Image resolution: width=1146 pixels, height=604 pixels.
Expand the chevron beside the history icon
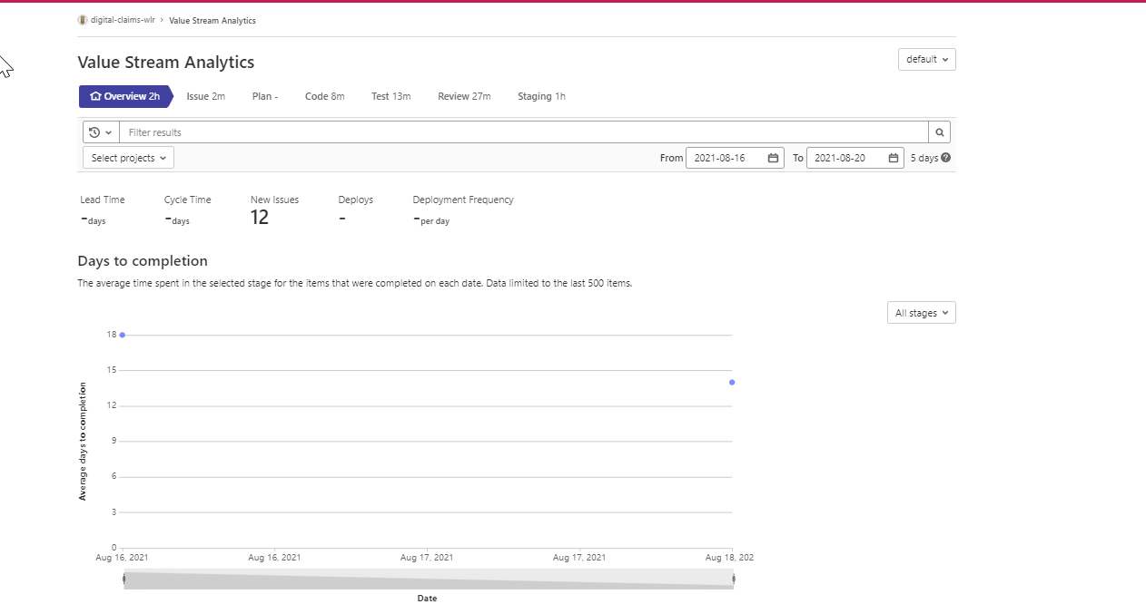click(108, 132)
